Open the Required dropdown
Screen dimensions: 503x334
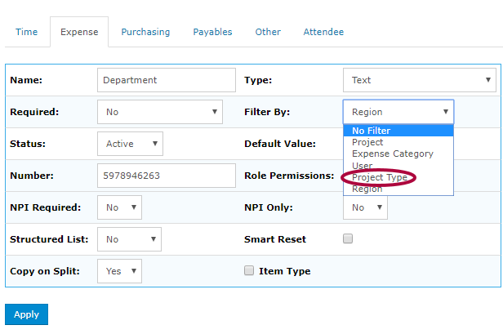pyautogui.click(x=160, y=112)
